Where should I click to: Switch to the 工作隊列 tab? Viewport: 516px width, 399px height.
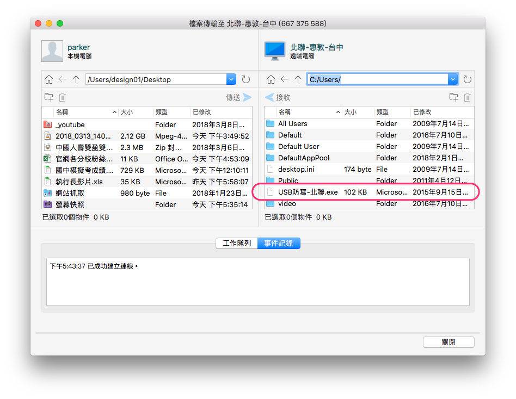tap(237, 243)
